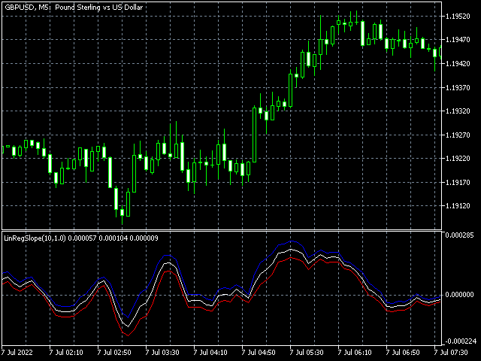The width and height of the screenshot is (481, 361).
Task: Click price level 1.19320 on the axis
Action: click(x=458, y=111)
